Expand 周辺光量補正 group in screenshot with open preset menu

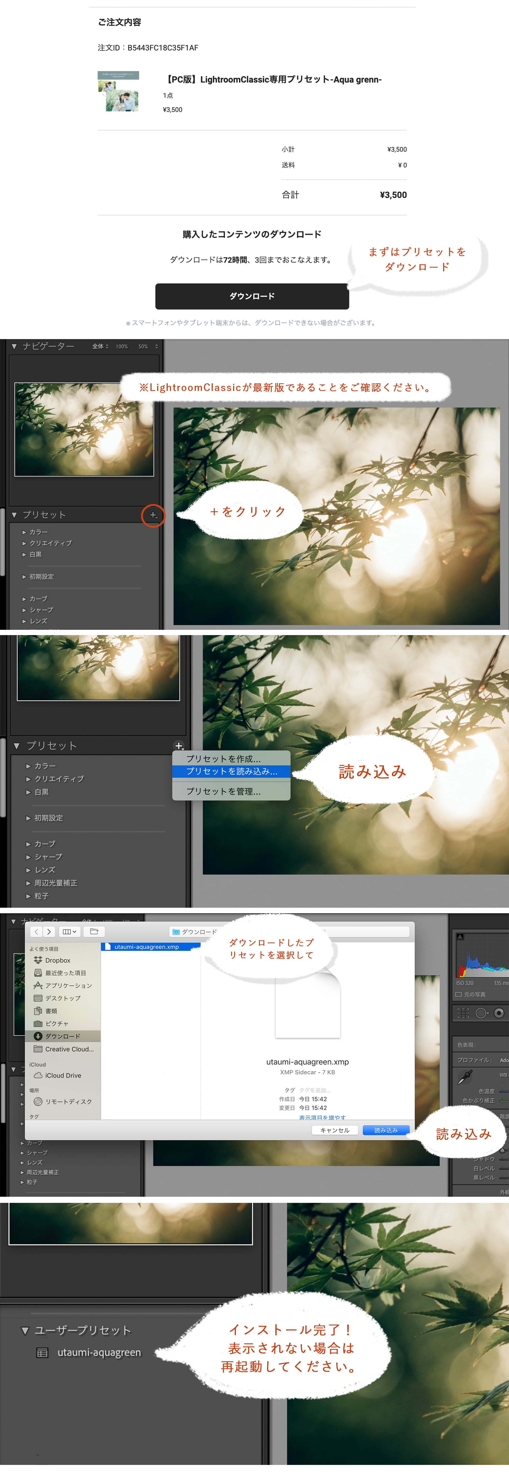coord(28,883)
